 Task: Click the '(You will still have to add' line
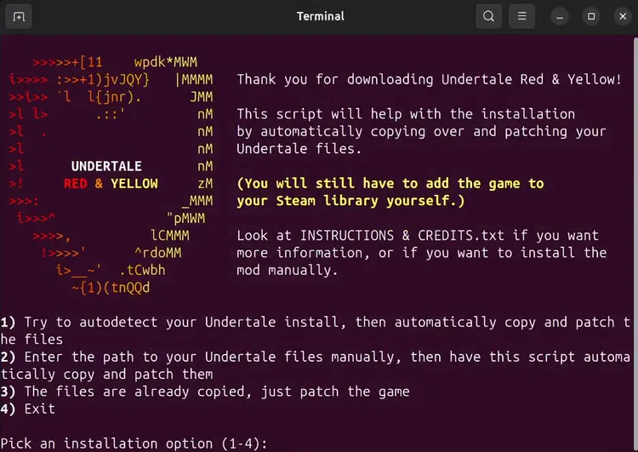click(390, 184)
